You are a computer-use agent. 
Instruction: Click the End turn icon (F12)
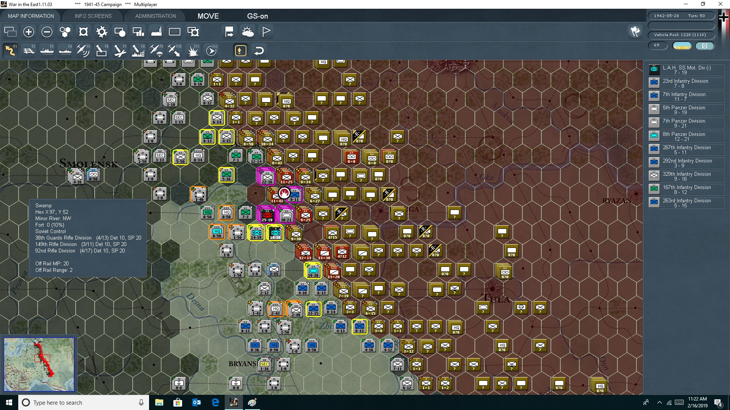tap(211, 50)
